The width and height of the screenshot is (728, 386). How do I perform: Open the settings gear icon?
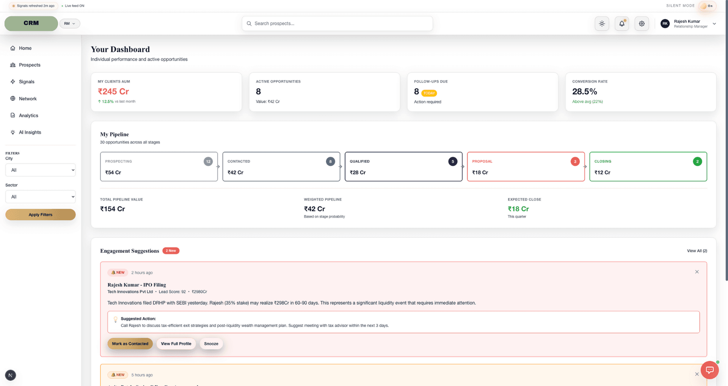pos(642,23)
